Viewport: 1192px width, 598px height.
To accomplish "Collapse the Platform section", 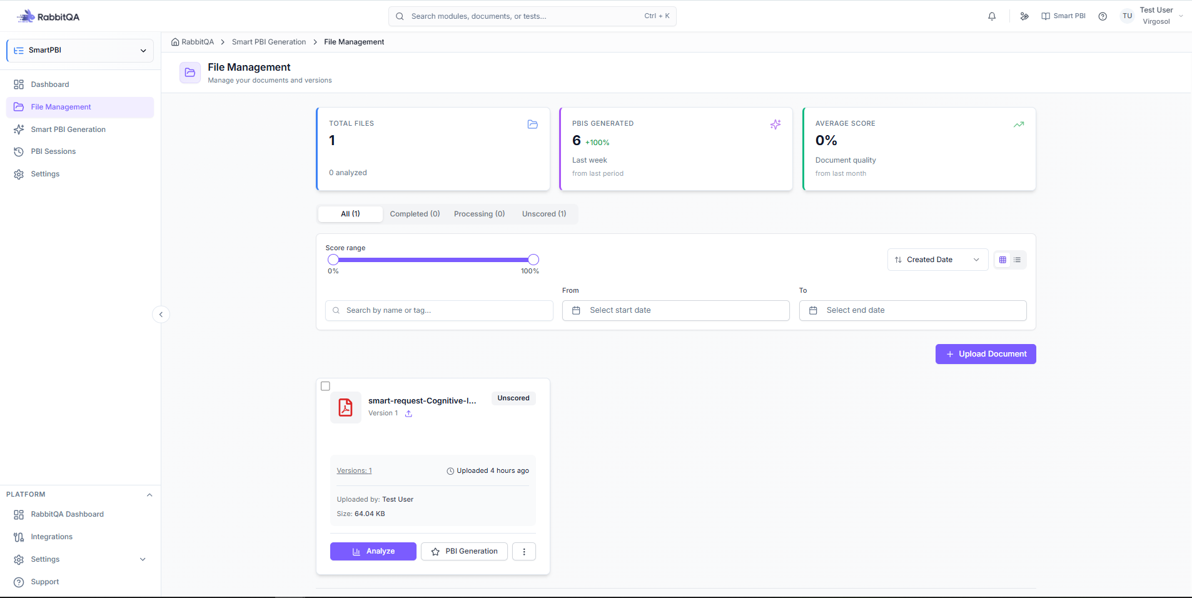I will click(x=149, y=495).
